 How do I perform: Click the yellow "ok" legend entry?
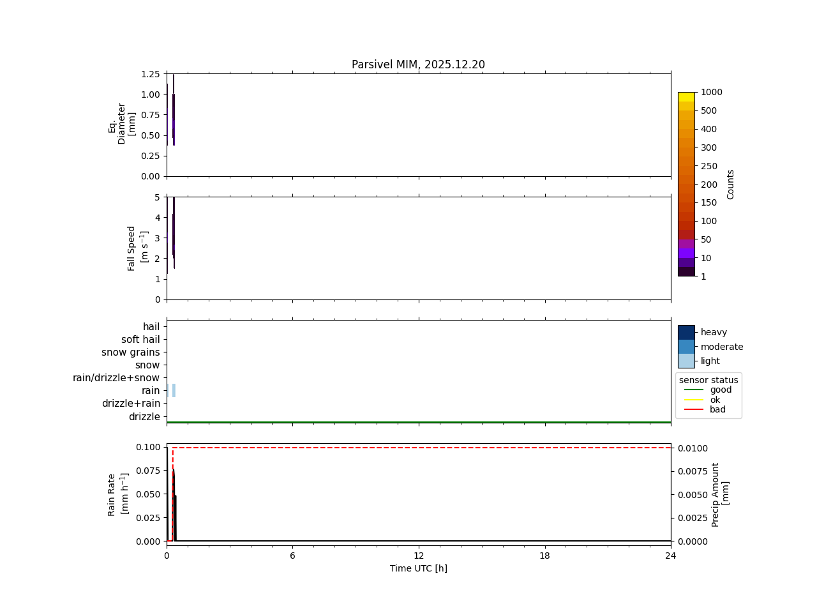point(702,400)
